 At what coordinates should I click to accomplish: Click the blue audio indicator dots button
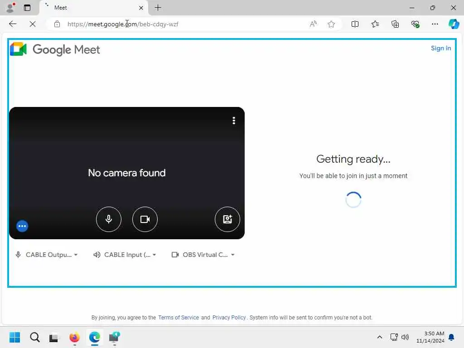pyautogui.click(x=22, y=226)
